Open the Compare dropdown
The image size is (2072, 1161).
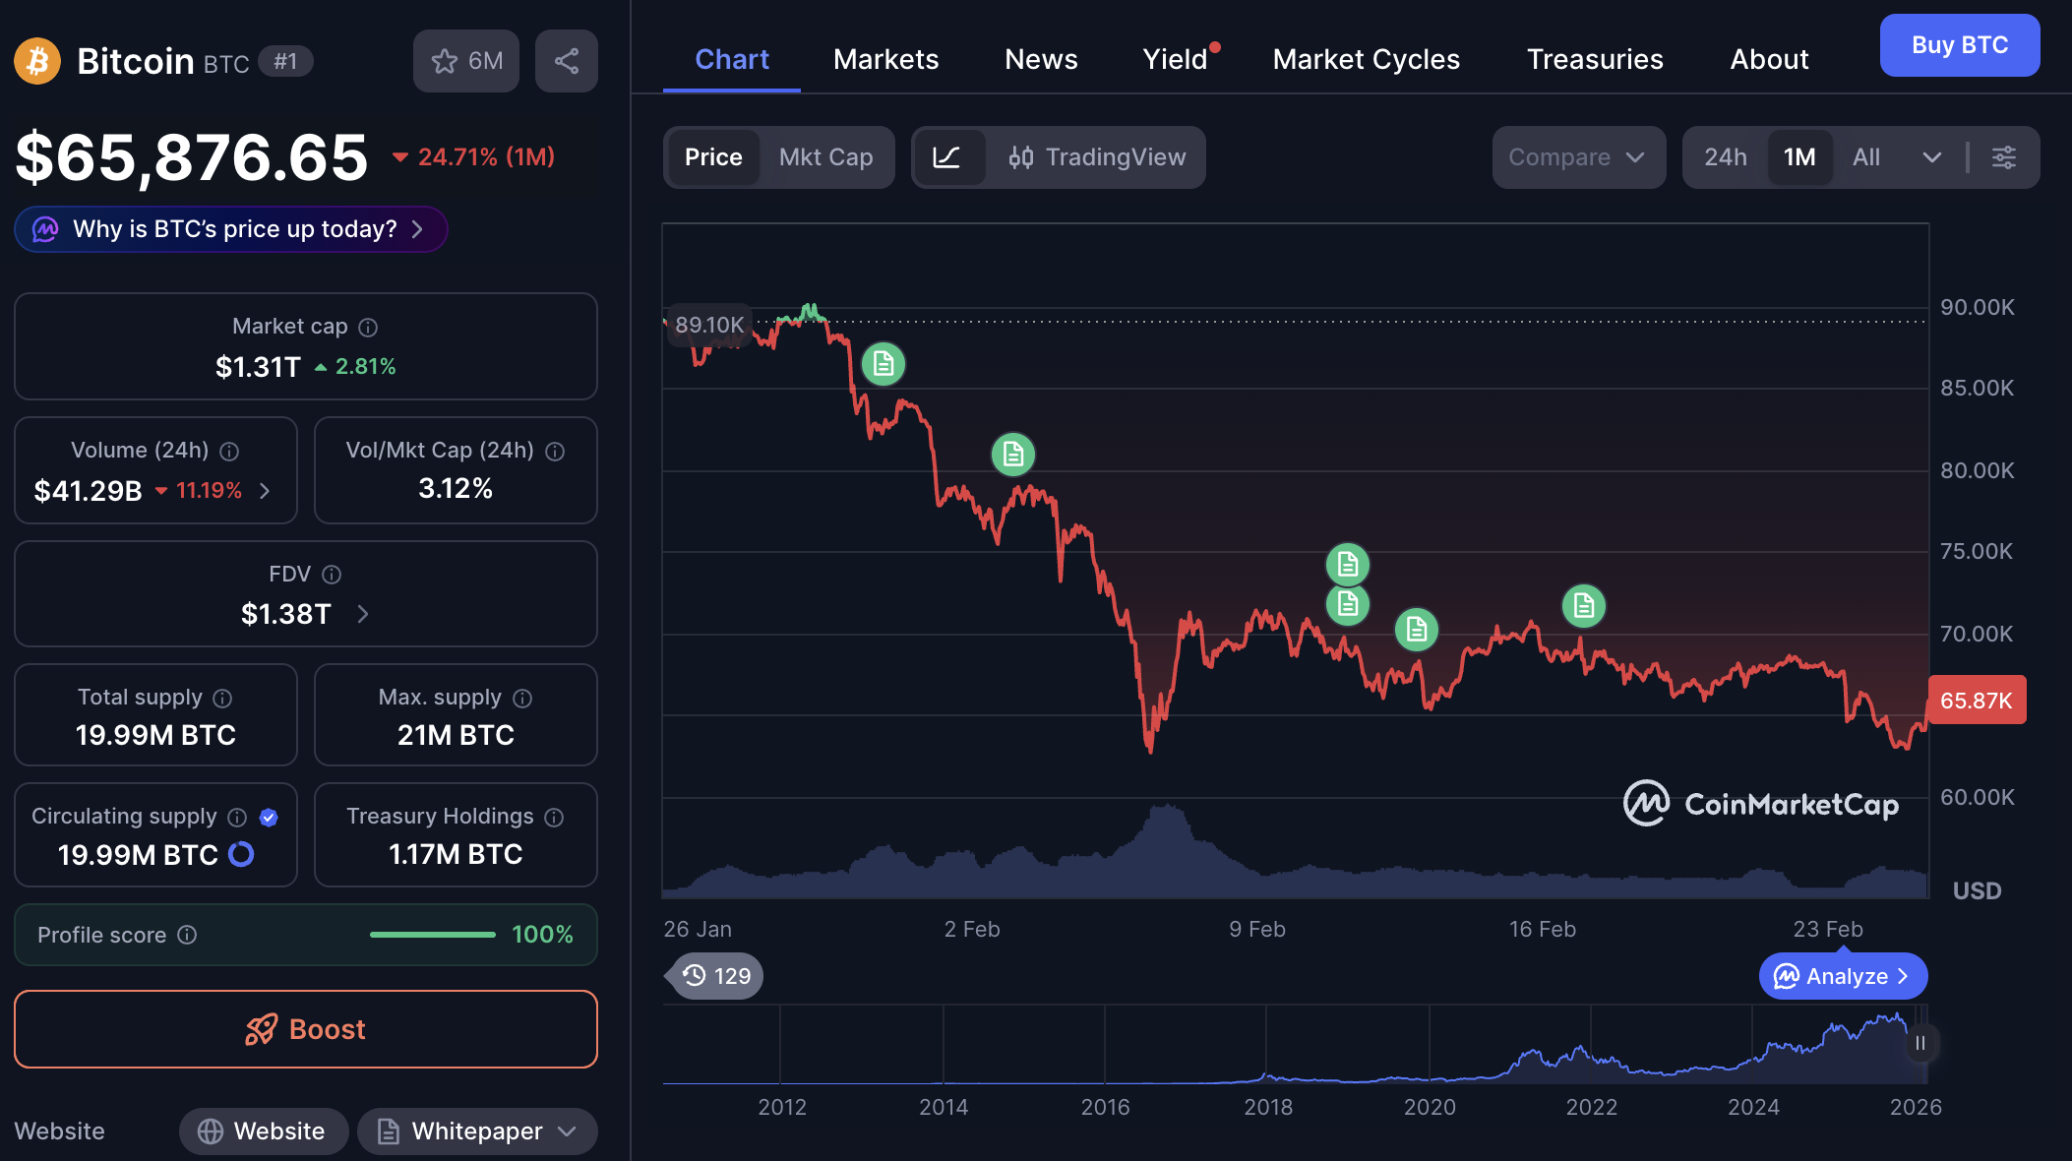click(x=1577, y=157)
